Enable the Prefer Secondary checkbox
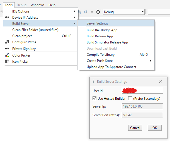 pyautogui.click(x=130, y=99)
